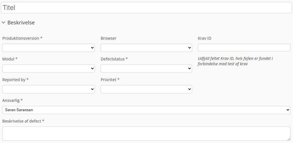Click the Beskrivelse section heading
Viewport: 293px width, 143px height.
pyautogui.click(x=21, y=23)
